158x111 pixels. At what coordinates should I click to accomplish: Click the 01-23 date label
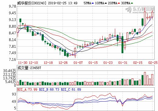click(x=108, y=63)
